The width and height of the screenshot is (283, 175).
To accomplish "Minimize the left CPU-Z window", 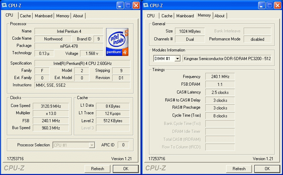I will [x=120, y=6].
